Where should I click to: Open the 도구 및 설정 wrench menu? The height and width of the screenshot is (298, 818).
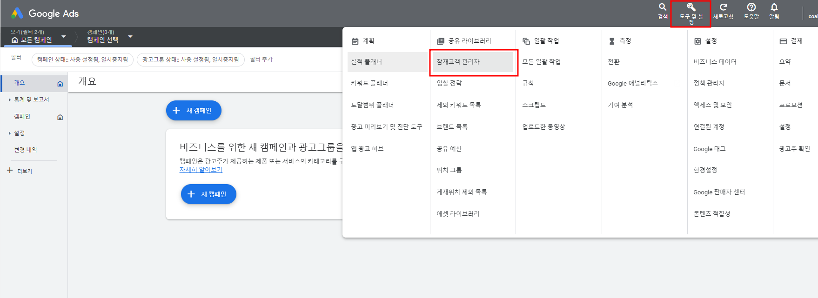coord(691,13)
